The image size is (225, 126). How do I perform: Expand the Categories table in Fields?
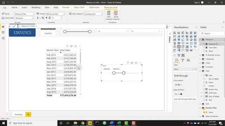click(x=200, y=59)
